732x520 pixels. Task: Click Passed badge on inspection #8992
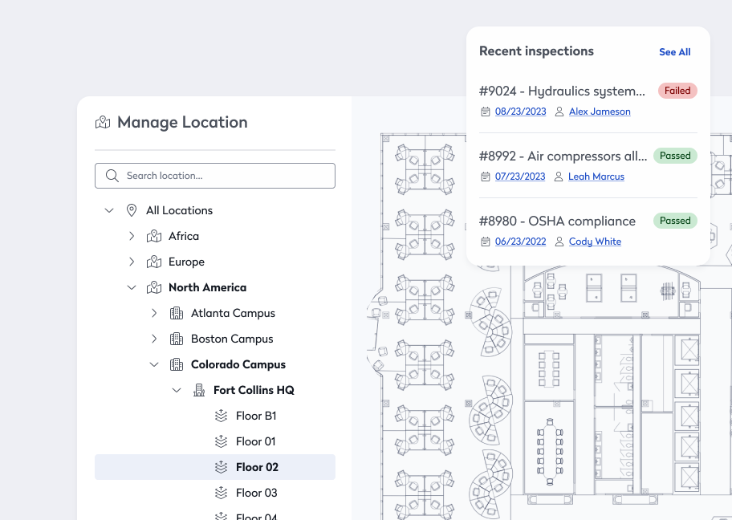(675, 156)
